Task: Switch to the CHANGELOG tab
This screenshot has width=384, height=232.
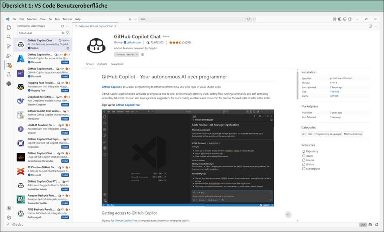Action: coord(117,64)
